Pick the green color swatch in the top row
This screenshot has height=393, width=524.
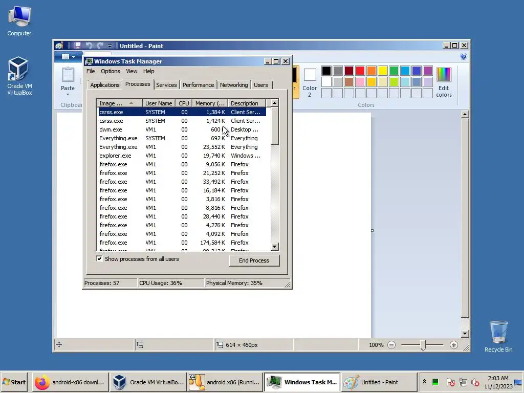pyautogui.click(x=394, y=71)
